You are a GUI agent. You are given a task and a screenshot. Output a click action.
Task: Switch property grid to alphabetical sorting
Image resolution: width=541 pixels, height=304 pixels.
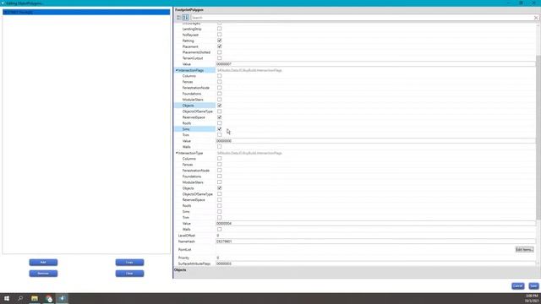pyautogui.click(x=185, y=18)
